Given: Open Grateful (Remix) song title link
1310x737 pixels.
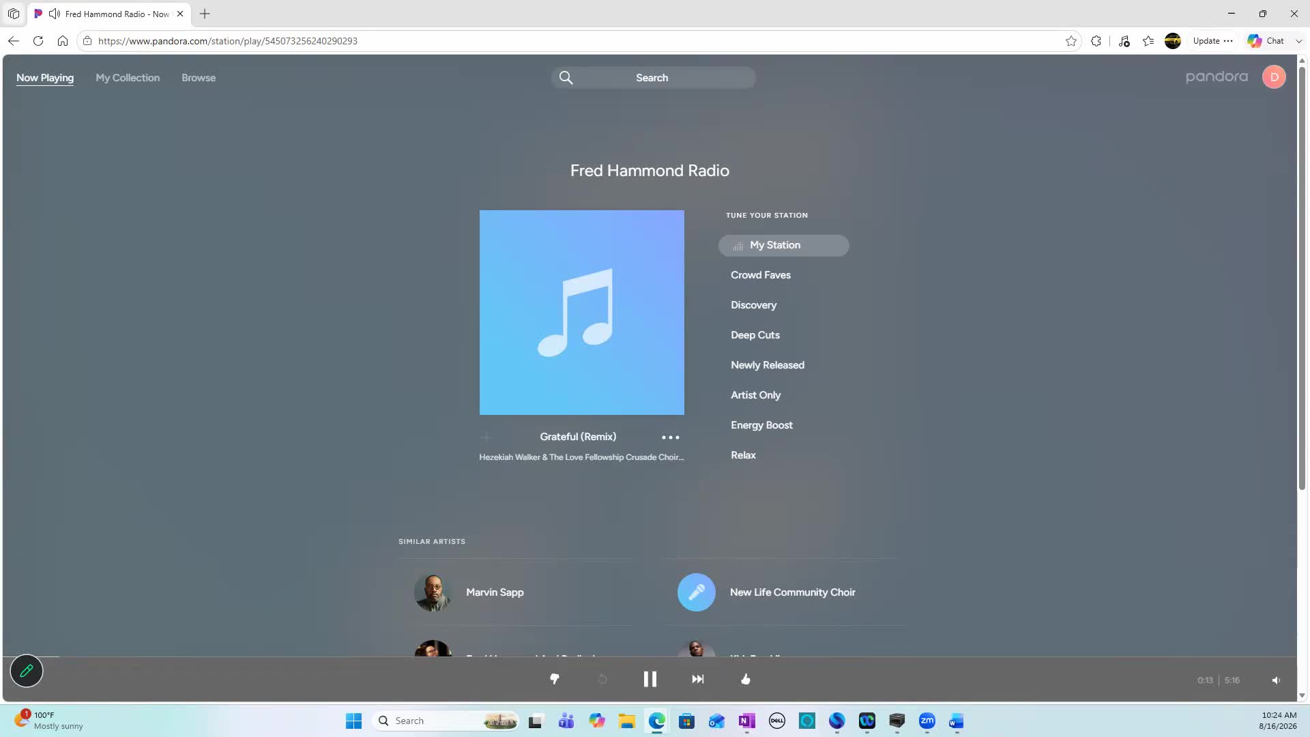Looking at the screenshot, I should pos(578,437).
